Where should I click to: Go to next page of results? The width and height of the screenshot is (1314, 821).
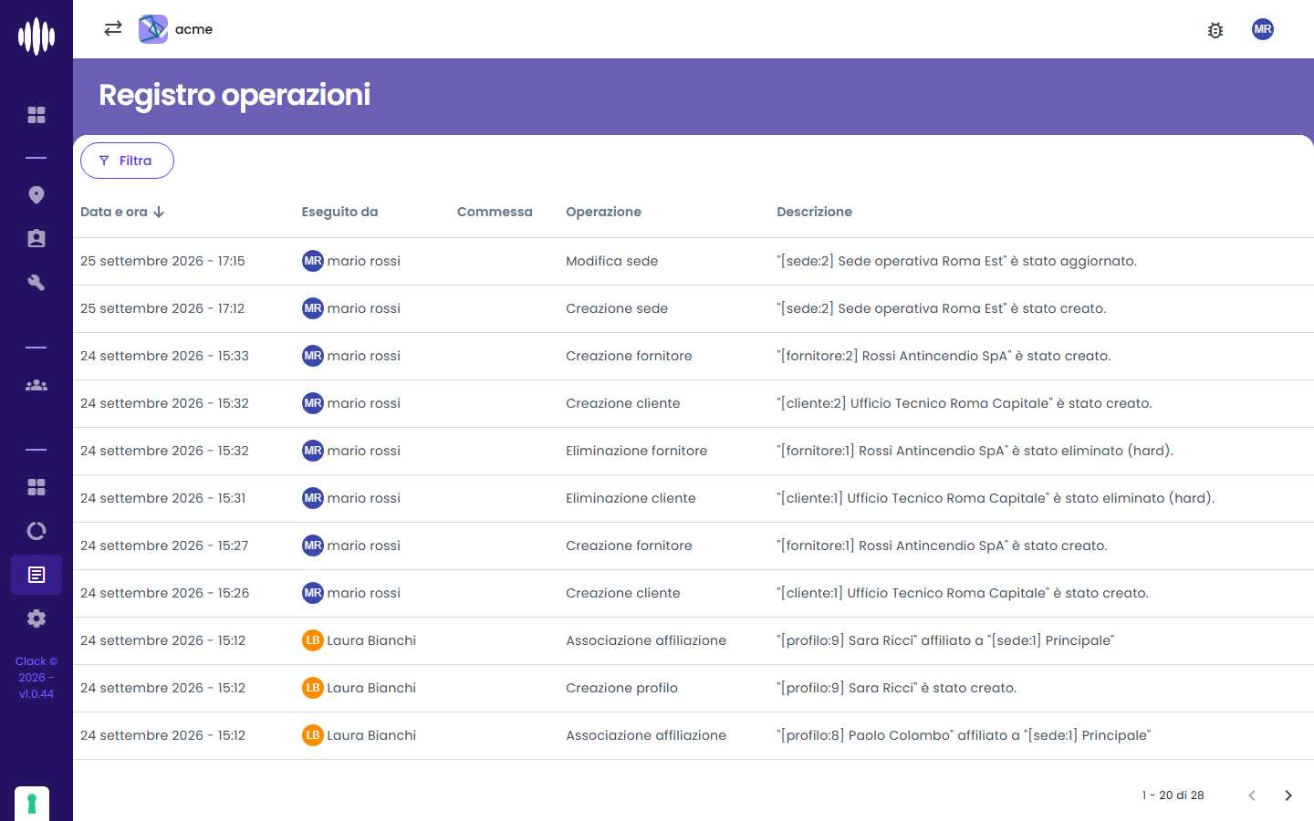(x=1288, y=795)
